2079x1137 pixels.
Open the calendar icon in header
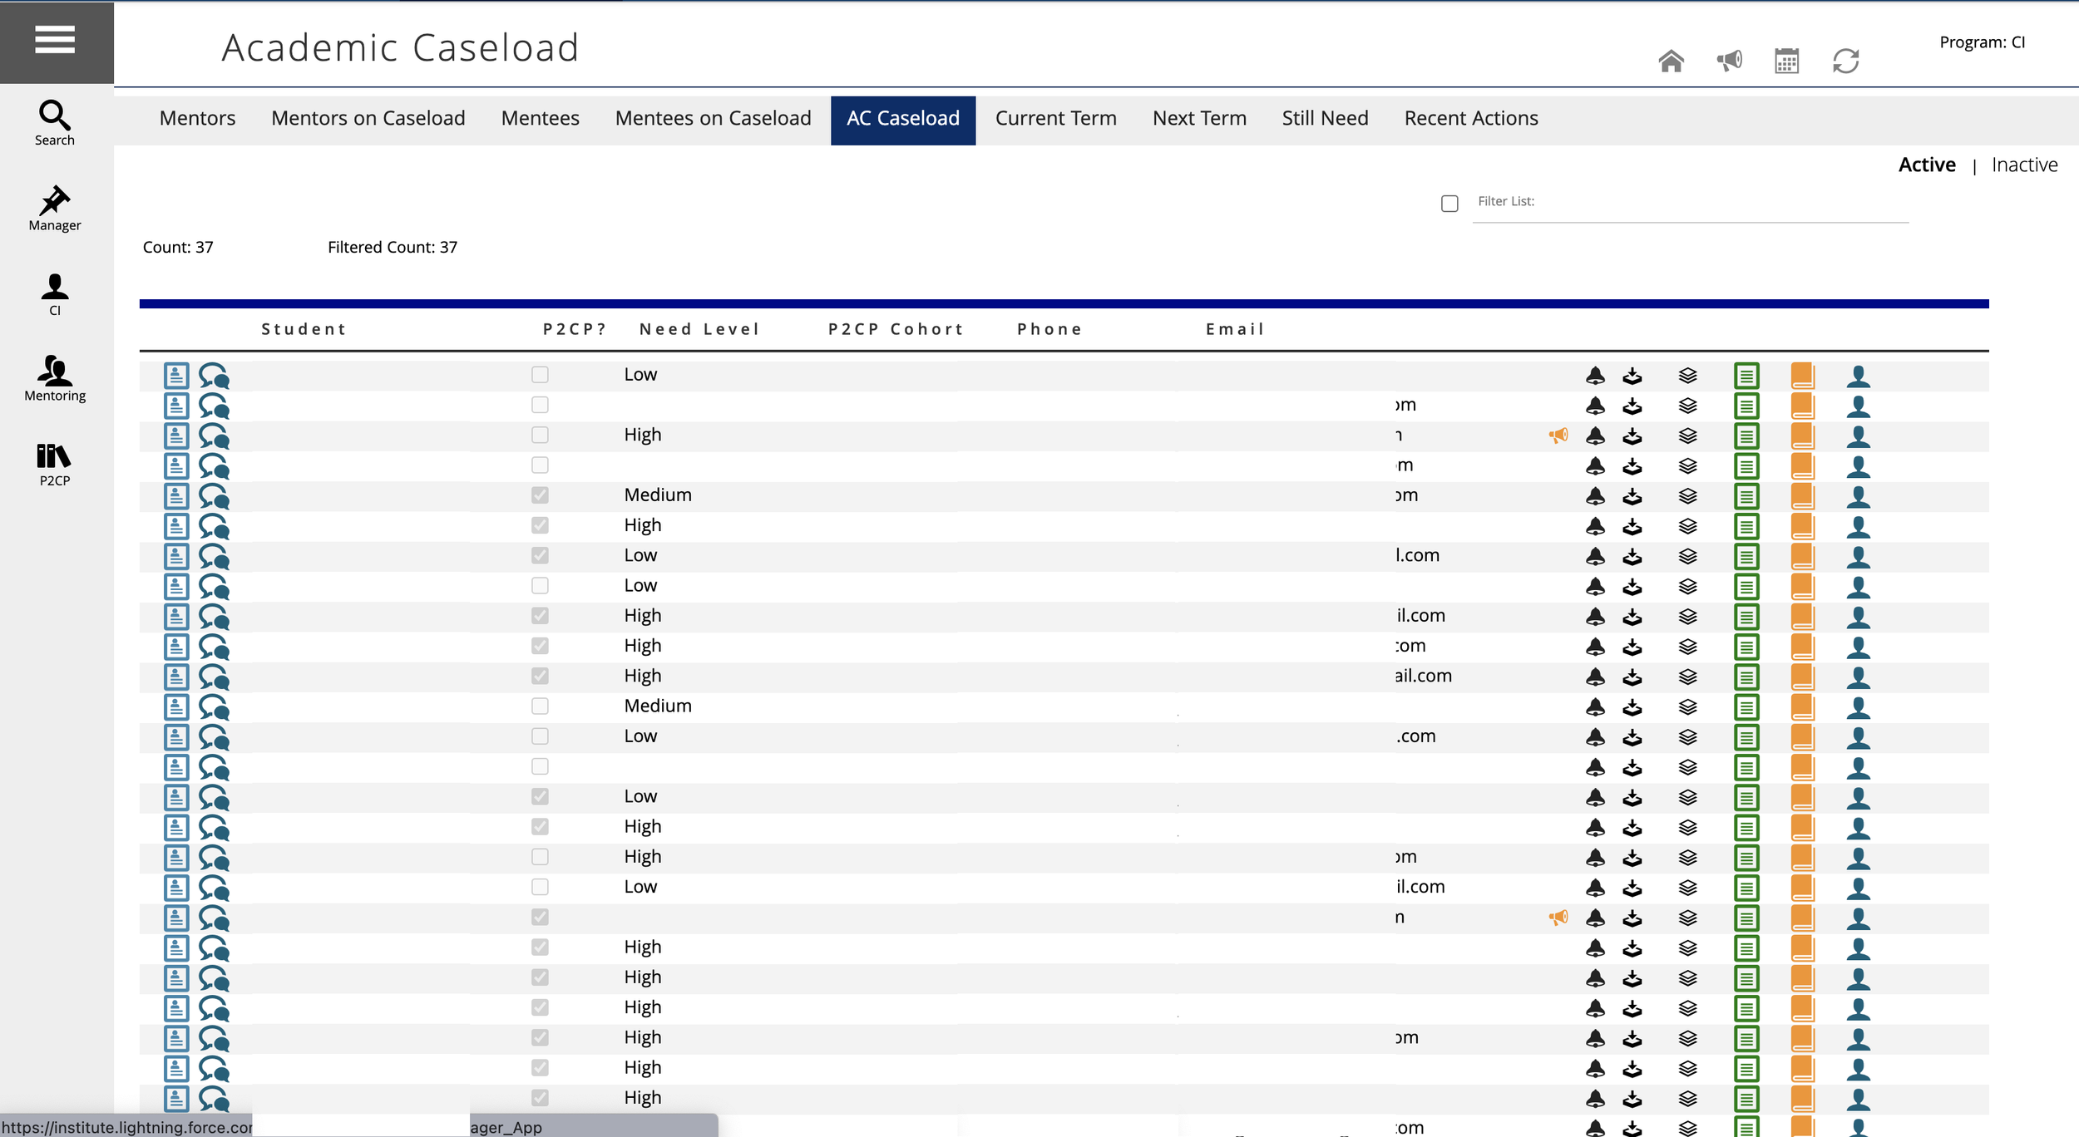1786,61
